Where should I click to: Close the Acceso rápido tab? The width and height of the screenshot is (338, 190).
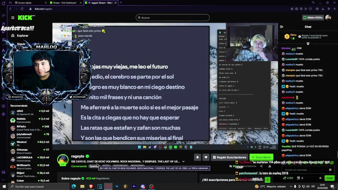(x=46, y=3)
